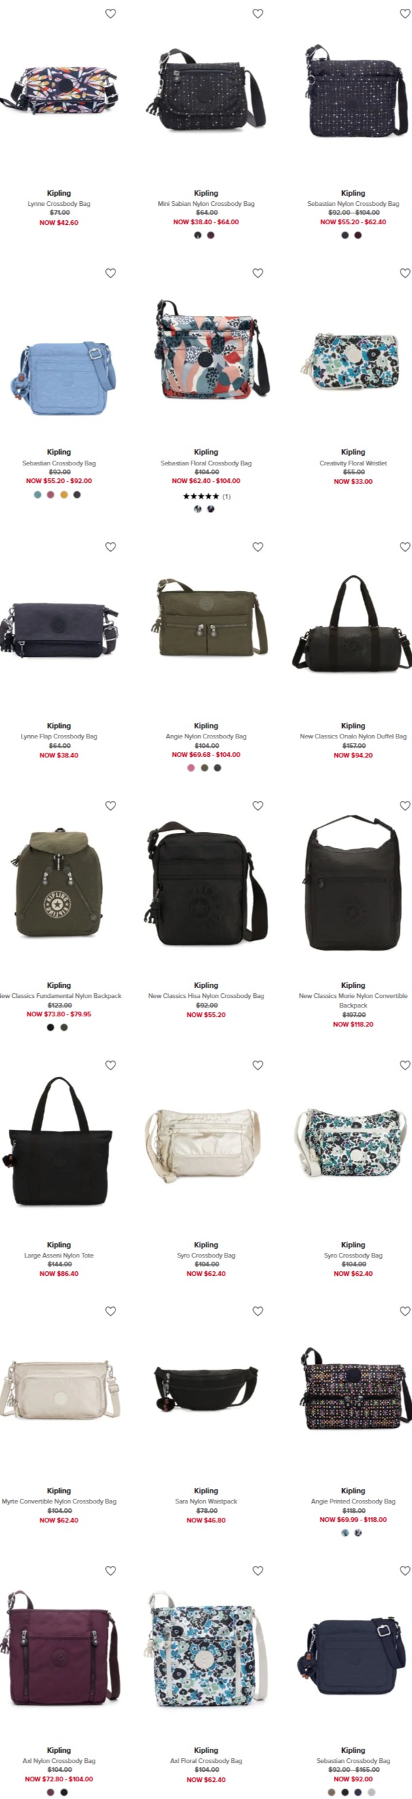This screenshot has height=1799, width=412.
Task: Open Lynne Flap Crossbody Bag product link
Action: pyautogui.click(x=58, y=736)
